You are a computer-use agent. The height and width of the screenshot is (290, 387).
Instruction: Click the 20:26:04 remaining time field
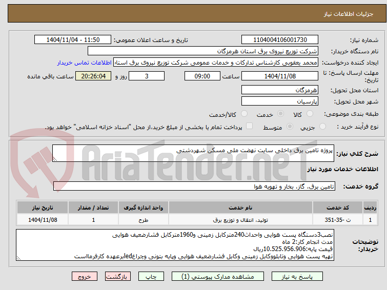point(93,76)
